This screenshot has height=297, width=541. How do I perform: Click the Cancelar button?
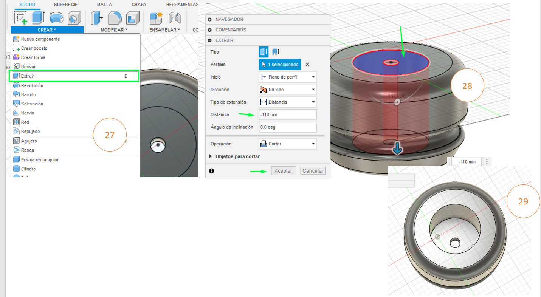313,171
